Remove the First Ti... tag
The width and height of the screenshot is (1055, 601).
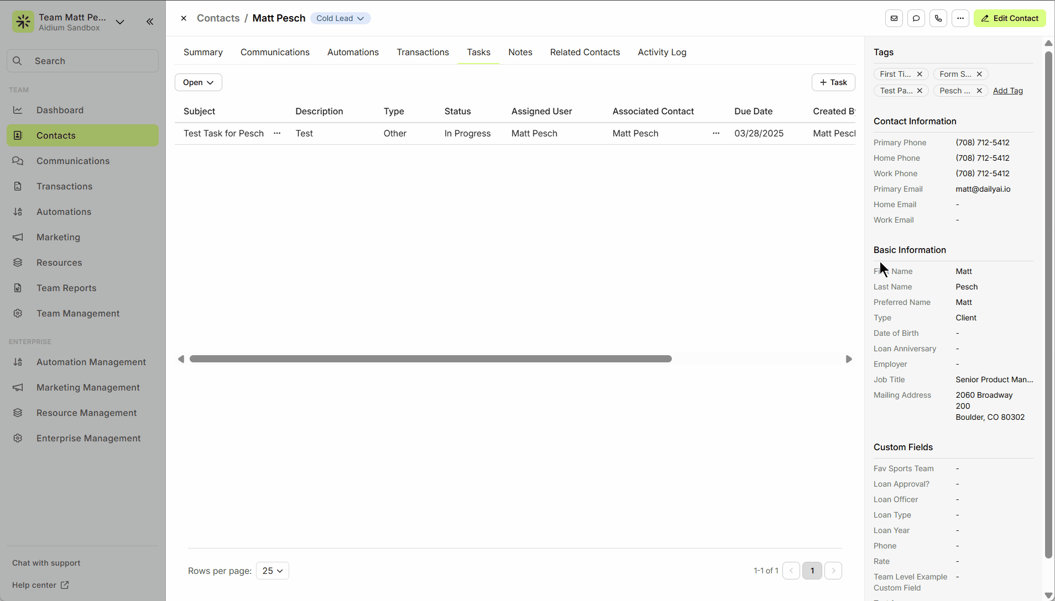click(920, 74)
